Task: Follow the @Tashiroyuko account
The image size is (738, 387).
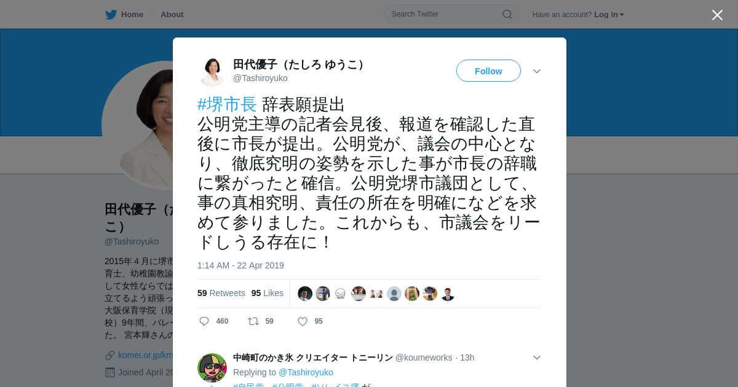Action: click(488, 71)
